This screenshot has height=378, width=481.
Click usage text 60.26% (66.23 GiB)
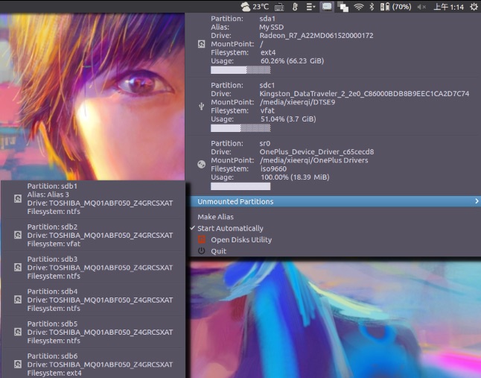point(292,61)
